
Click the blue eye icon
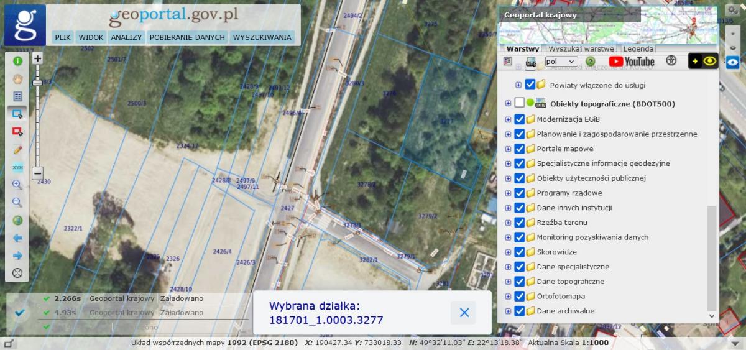(x=732, y=62)
